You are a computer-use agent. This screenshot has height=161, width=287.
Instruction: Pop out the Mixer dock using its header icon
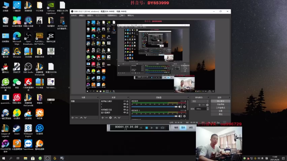click(x=188, y=97)
